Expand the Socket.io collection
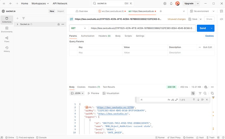This screenshot has height=139, width=225. pyautogui.click(x=17, y=24)
